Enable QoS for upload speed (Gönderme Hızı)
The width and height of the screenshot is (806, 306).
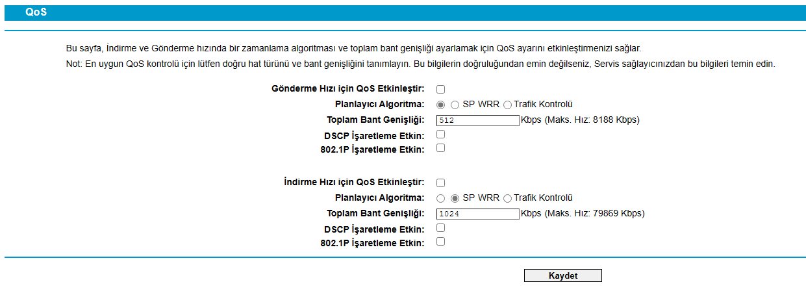440,89
